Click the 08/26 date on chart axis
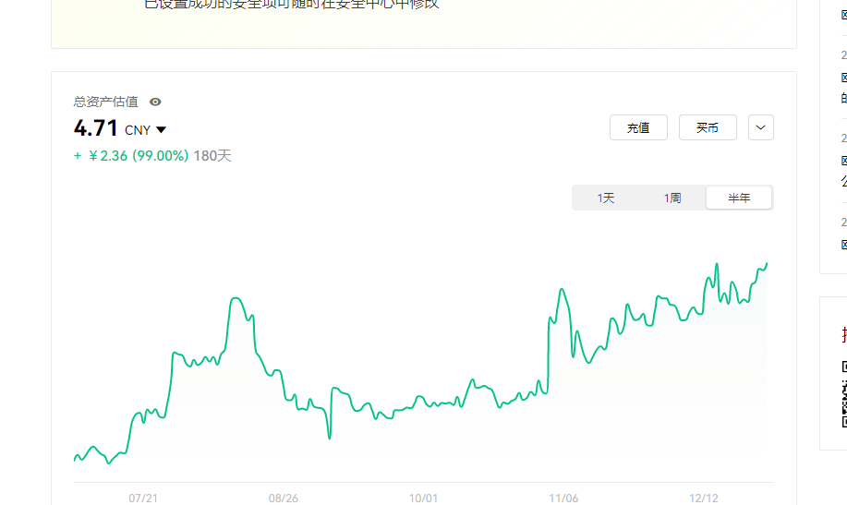This screenshot has width=847, height=505. (284, 498)
